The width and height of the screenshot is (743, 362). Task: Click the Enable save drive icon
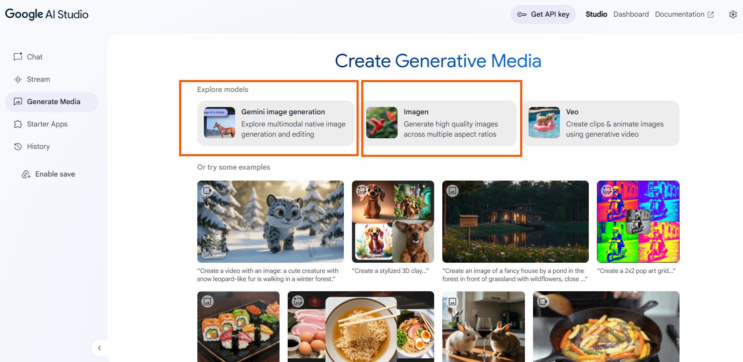pyautogui.click(x=26, y=174)
